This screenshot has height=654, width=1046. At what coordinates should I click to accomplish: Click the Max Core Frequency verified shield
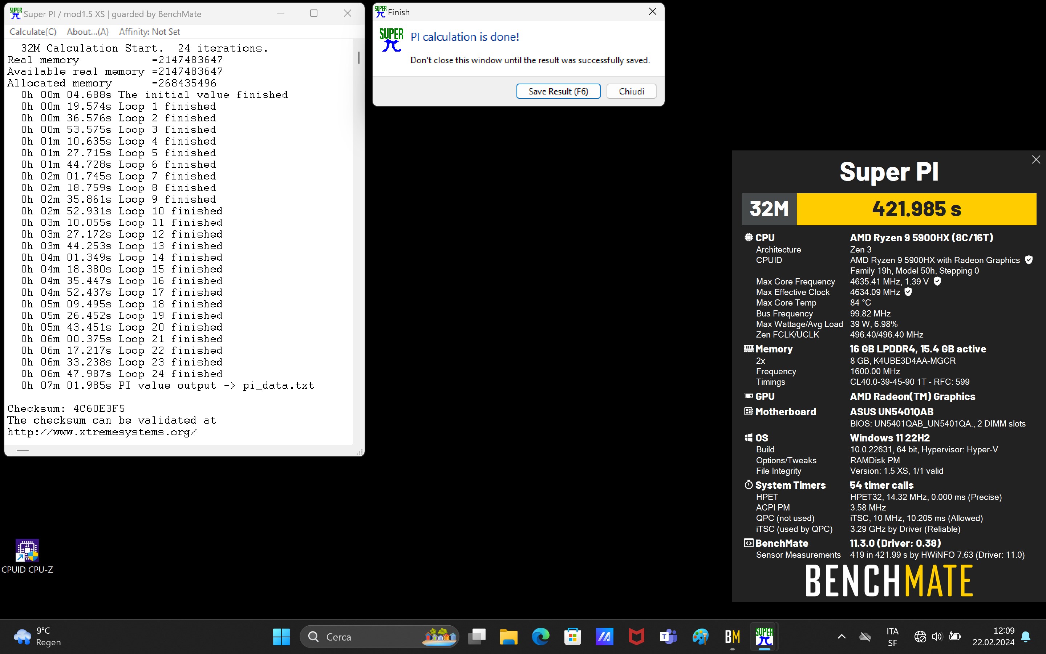tap(937, 282)
